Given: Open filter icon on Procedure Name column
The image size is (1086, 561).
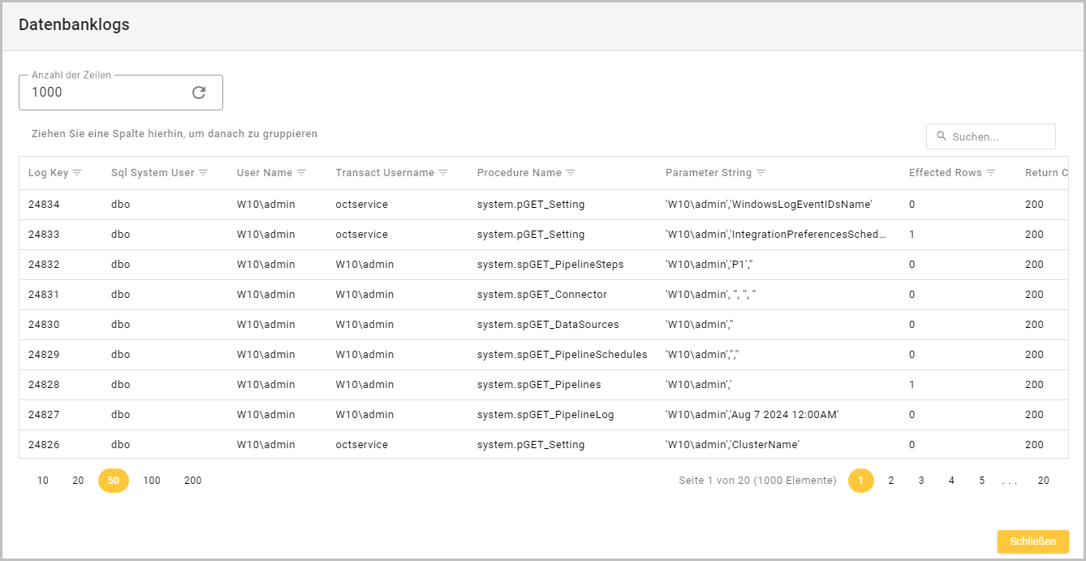Looking at the screenshot, I should pos(571,173).
